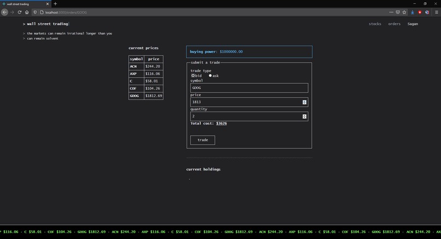Click the browser forward arrow
The image size is (441, 239).
[x=12, y=13]
